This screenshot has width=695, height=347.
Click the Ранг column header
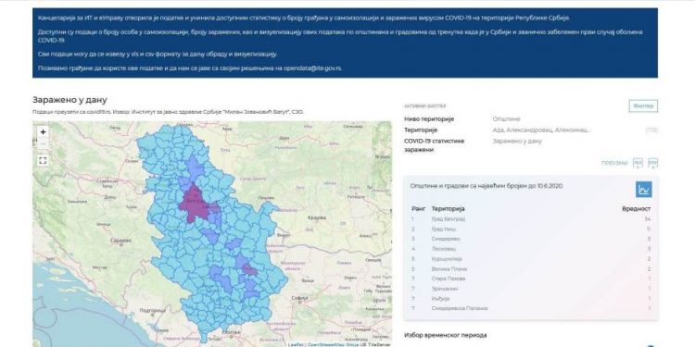click(419, 208)
